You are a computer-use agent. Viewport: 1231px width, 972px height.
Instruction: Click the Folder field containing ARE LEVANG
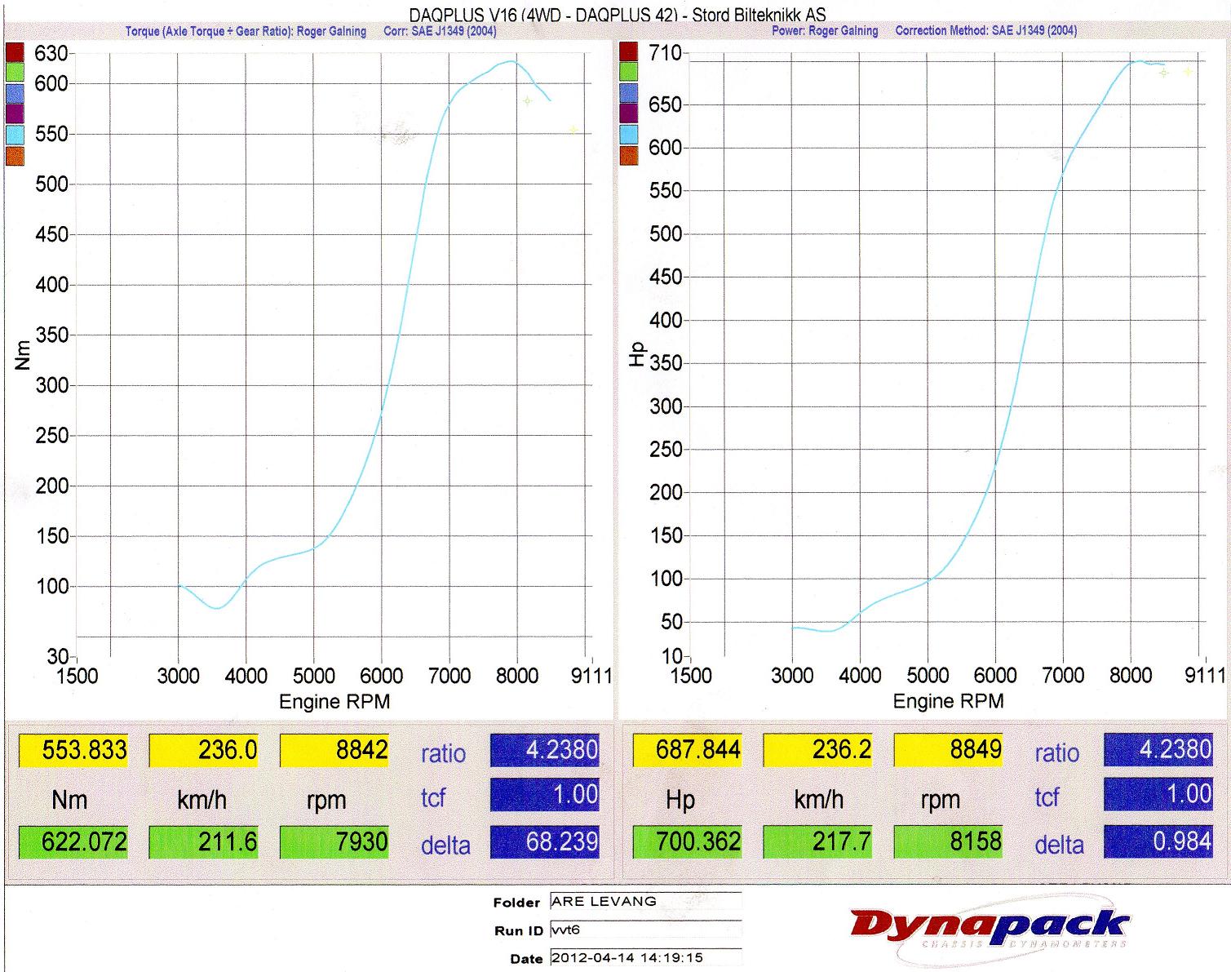point(645,902)
